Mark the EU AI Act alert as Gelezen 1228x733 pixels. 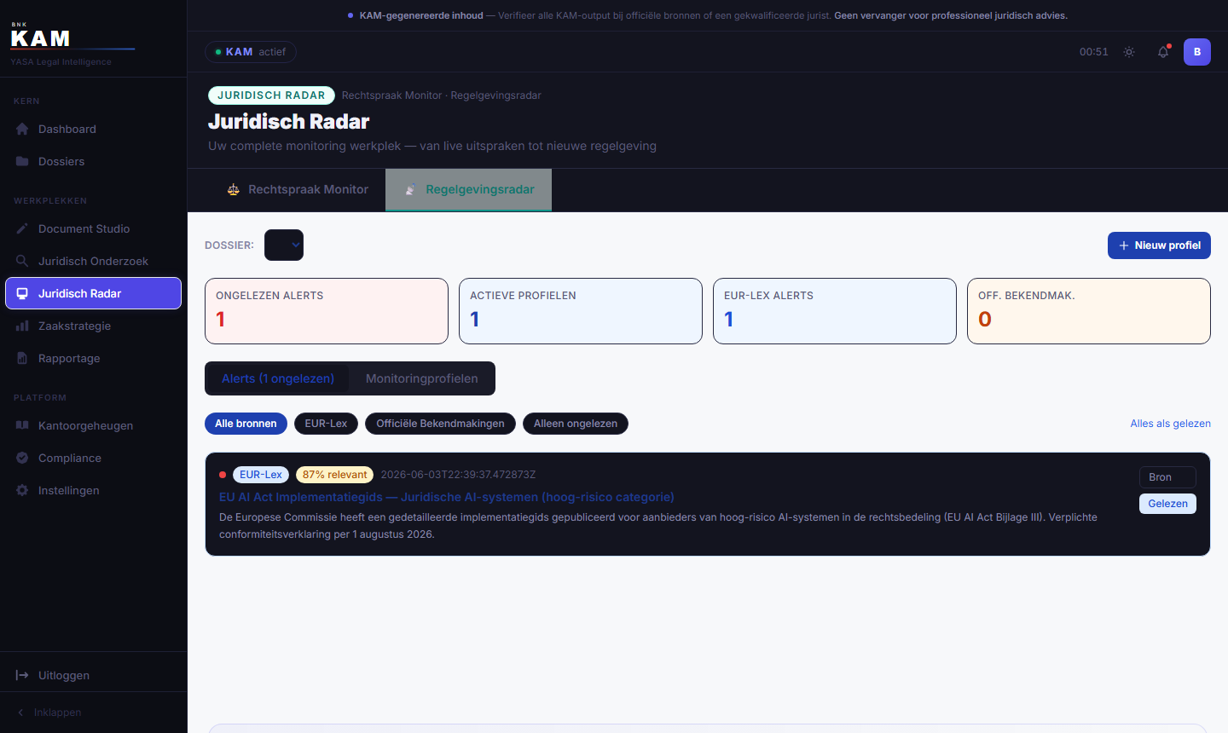tap(1167, 504)
